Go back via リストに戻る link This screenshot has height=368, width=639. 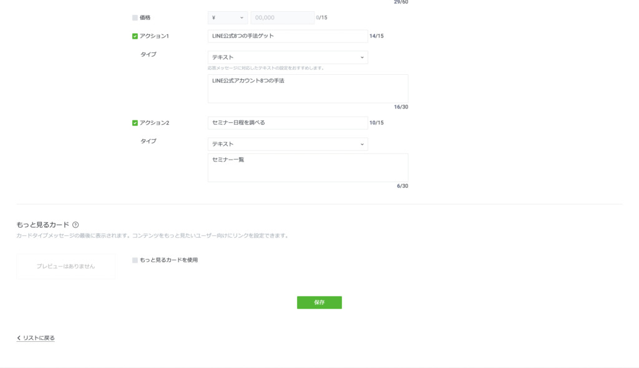[x=39, y=338]
